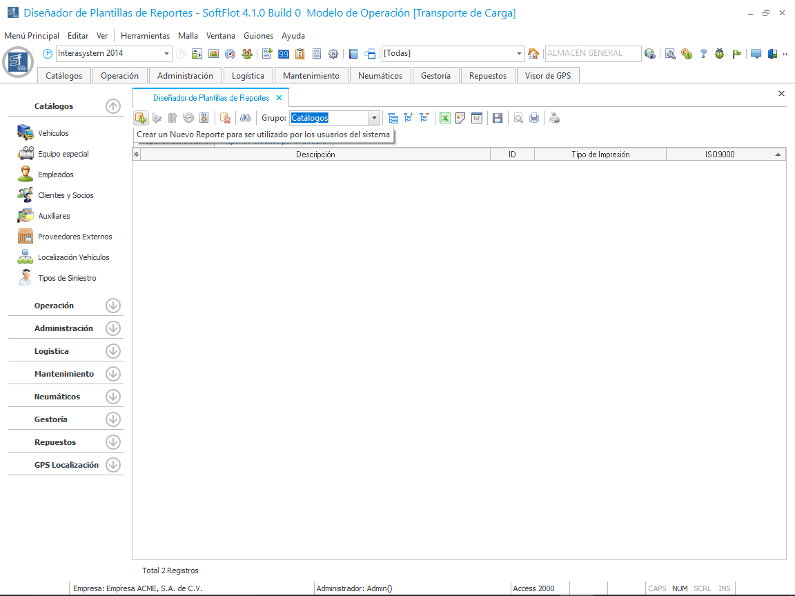Collapse the Catálogos sidebar section
Viewport: 795px width, 596px height.
tap(113, 106)
